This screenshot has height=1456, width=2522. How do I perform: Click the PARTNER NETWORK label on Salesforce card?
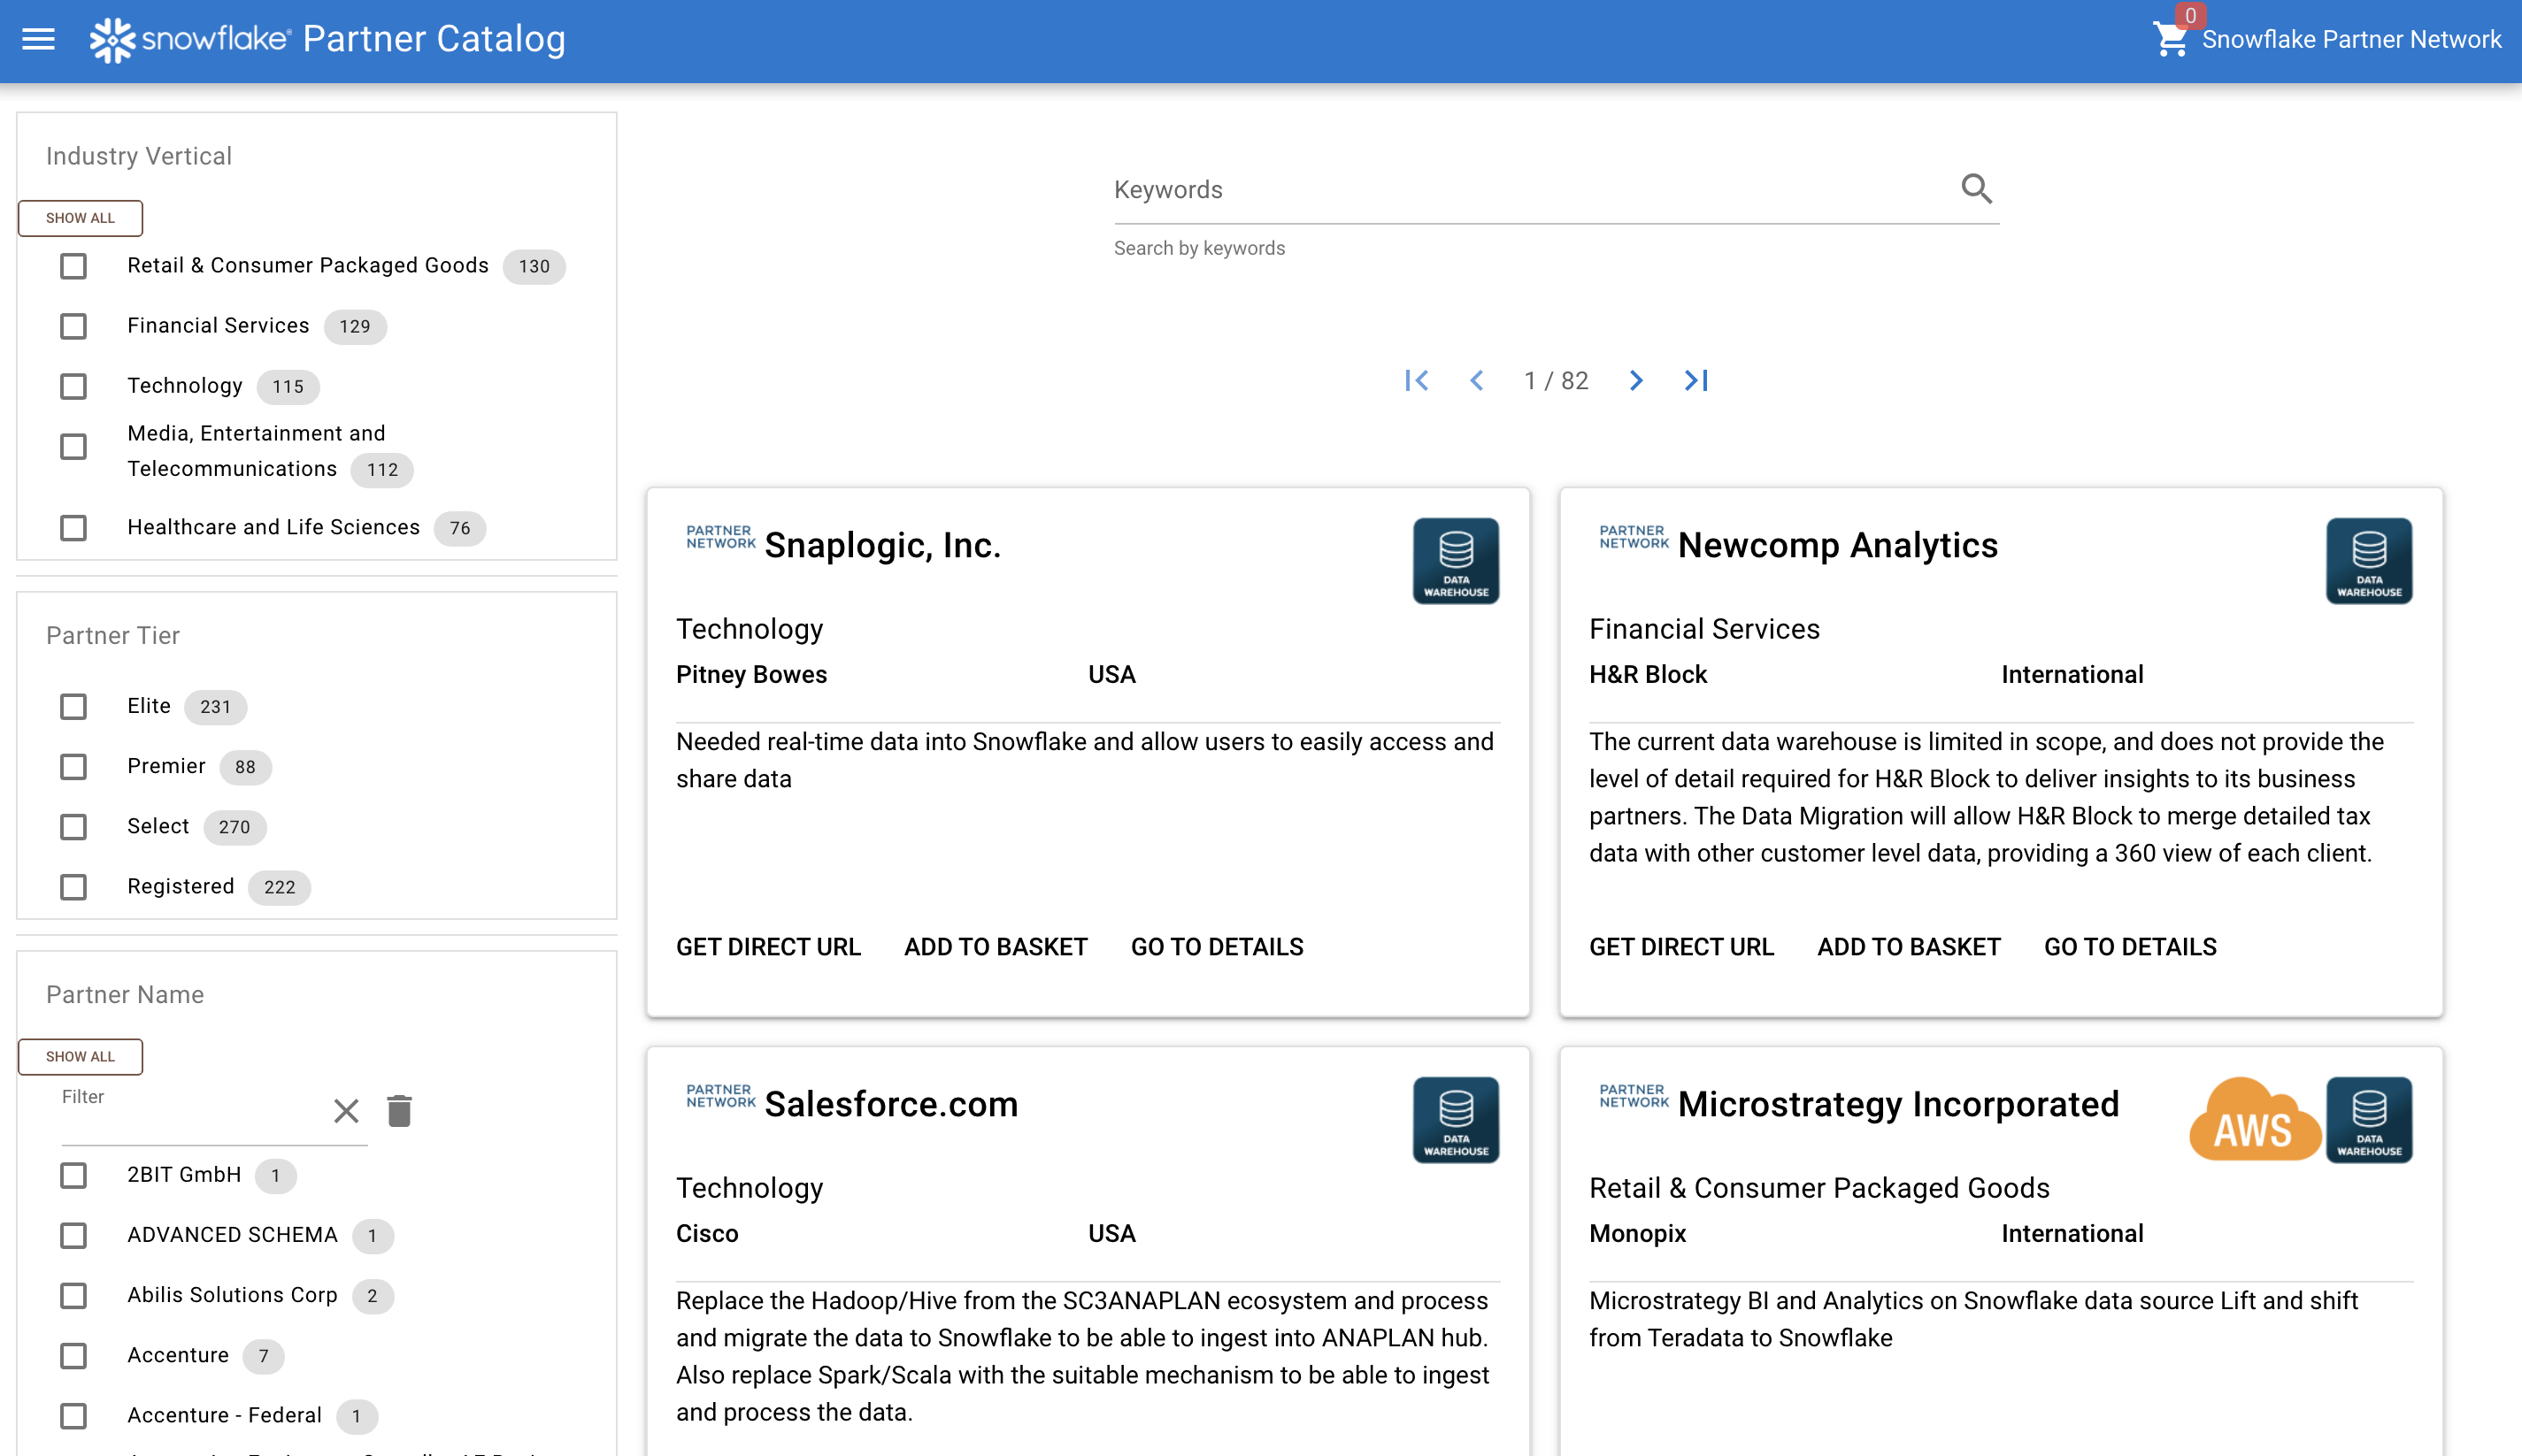point(720,1096)
